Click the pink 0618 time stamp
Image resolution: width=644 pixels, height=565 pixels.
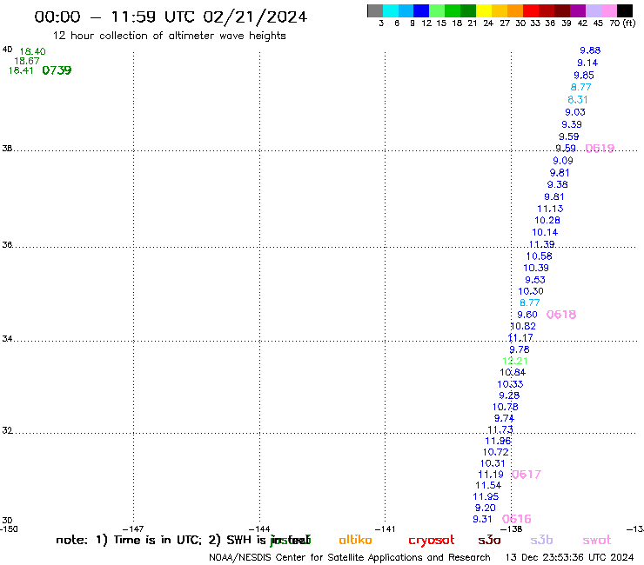pyautogui.click(x=561, y=315)
